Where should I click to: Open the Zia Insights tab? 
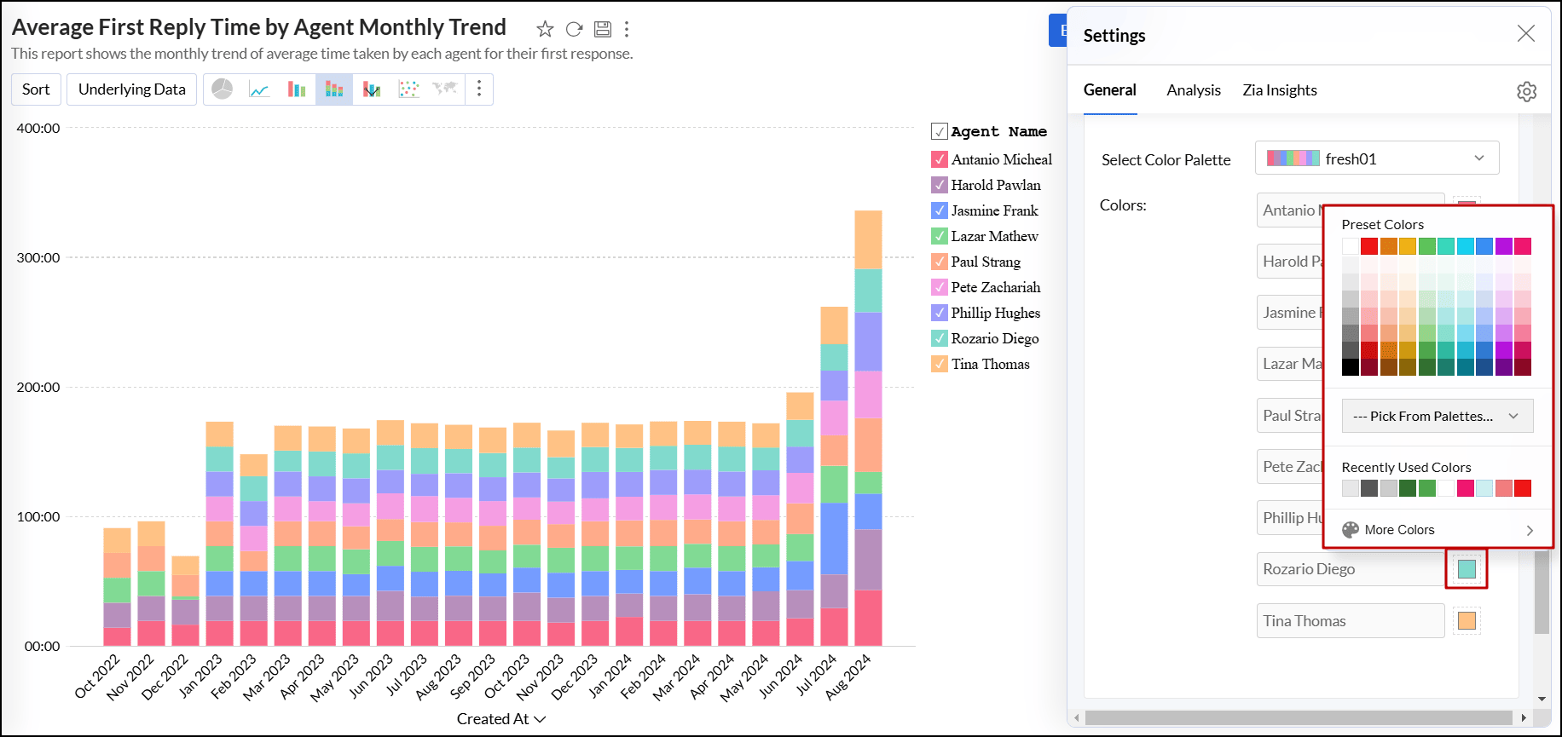coord(1279,90)
